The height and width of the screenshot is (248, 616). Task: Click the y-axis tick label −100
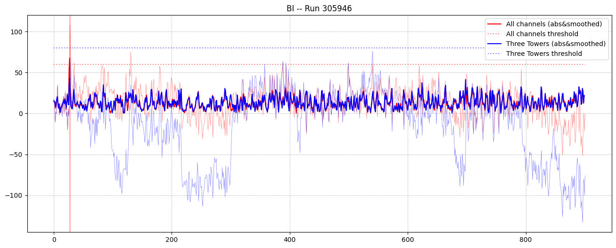(x=15, y=195)
